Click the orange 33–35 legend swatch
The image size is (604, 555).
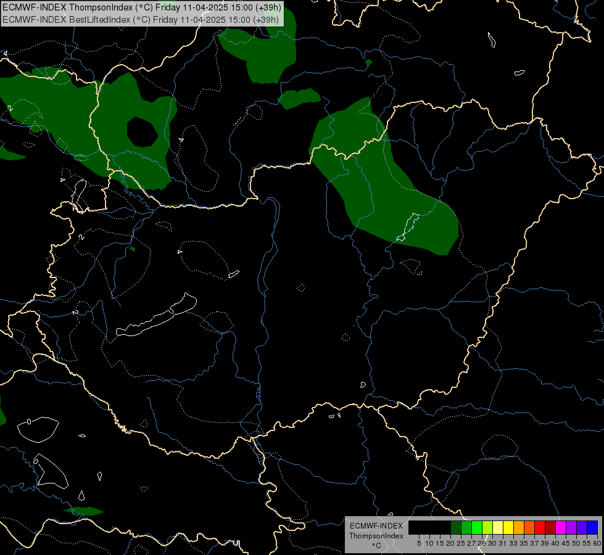(519, 527)
